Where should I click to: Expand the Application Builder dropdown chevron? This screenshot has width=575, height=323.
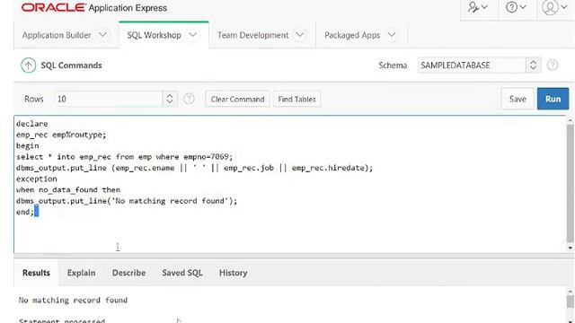(102, 35)
